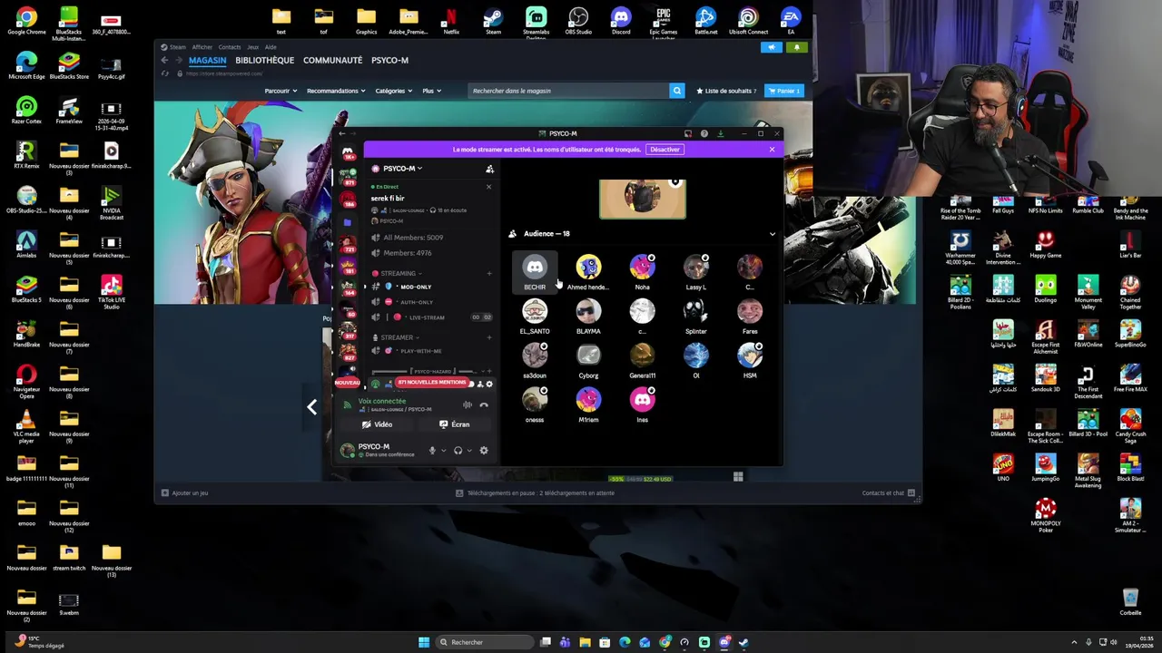Open Steam's Afficher menu

tap(202, 47)
